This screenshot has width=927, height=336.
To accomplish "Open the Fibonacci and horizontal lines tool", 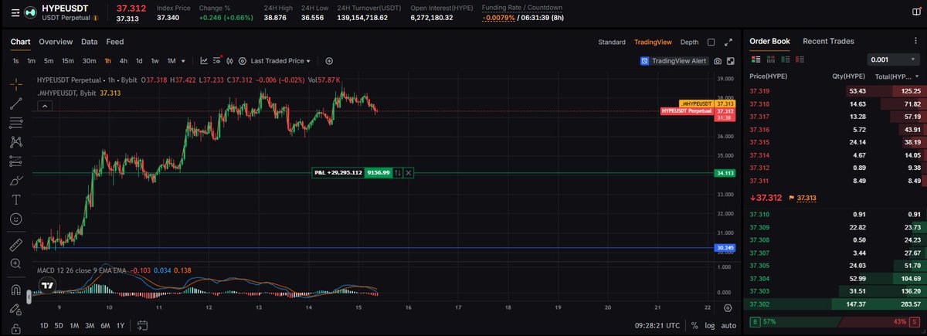I will coord(15,122).
